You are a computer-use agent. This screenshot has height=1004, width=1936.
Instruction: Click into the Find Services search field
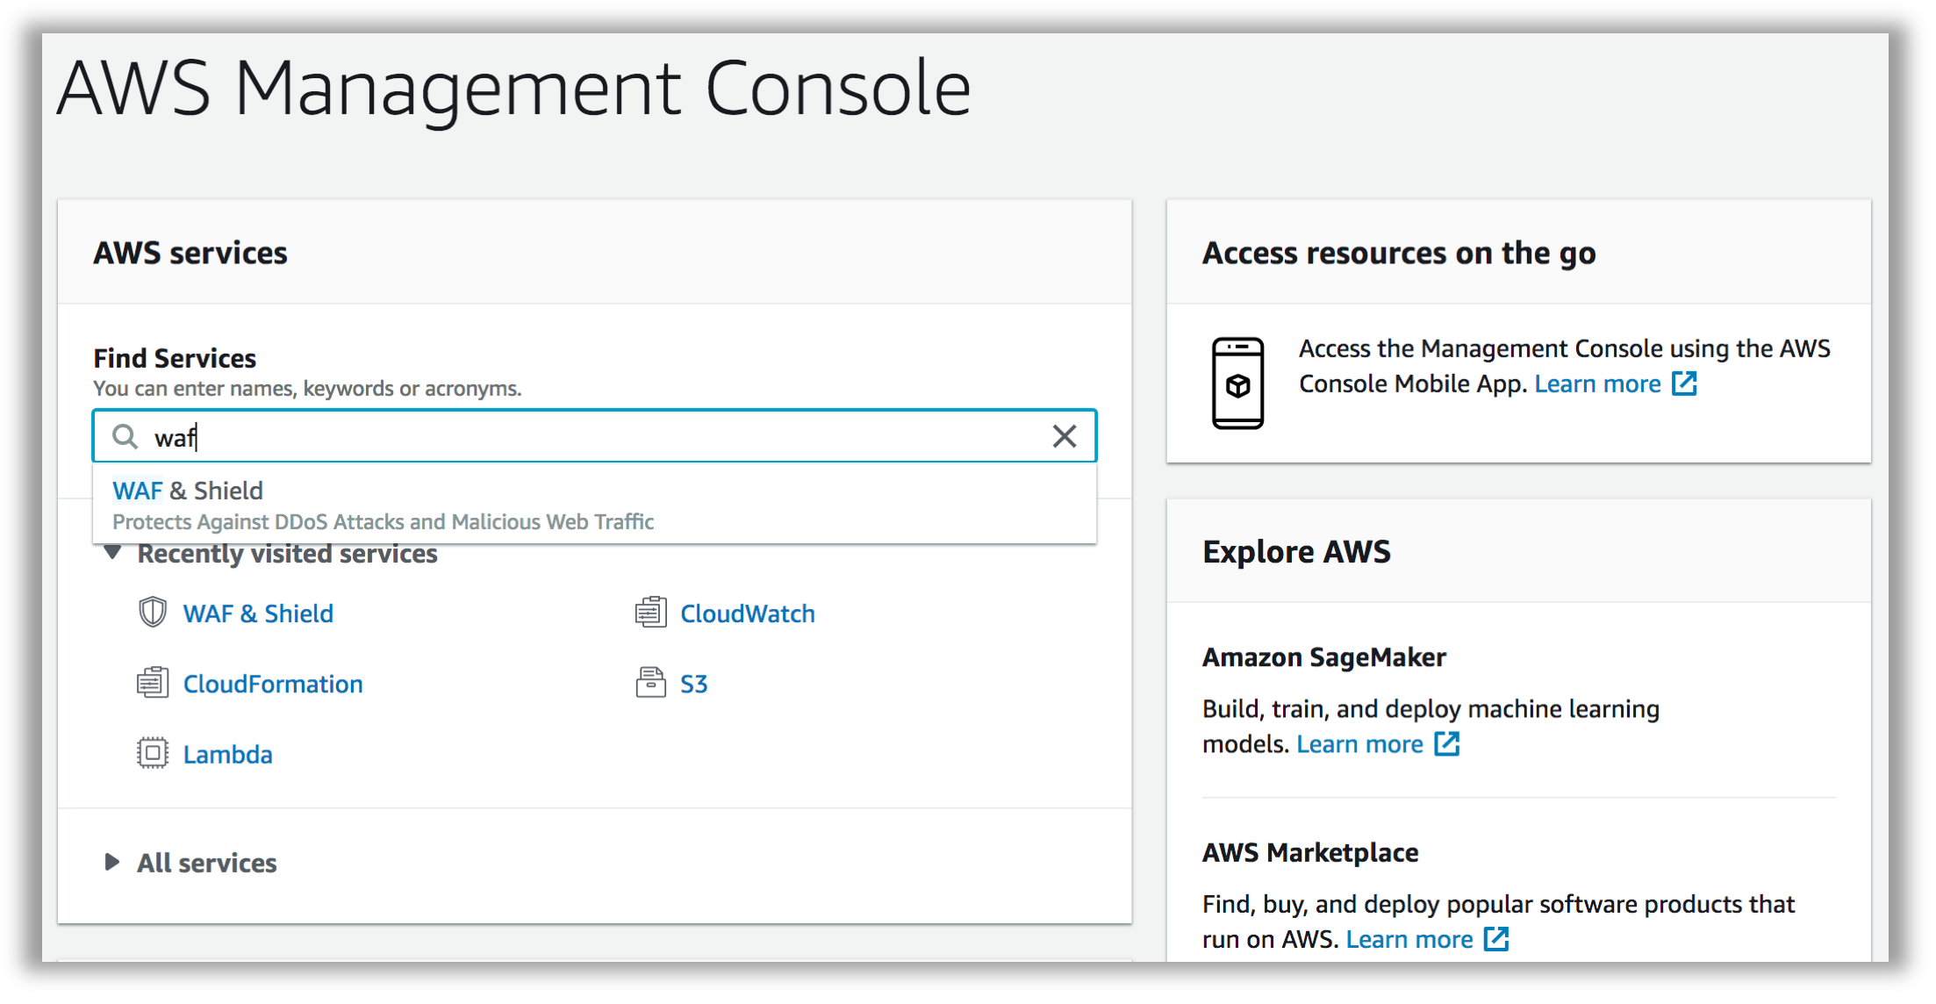point(594,436)
